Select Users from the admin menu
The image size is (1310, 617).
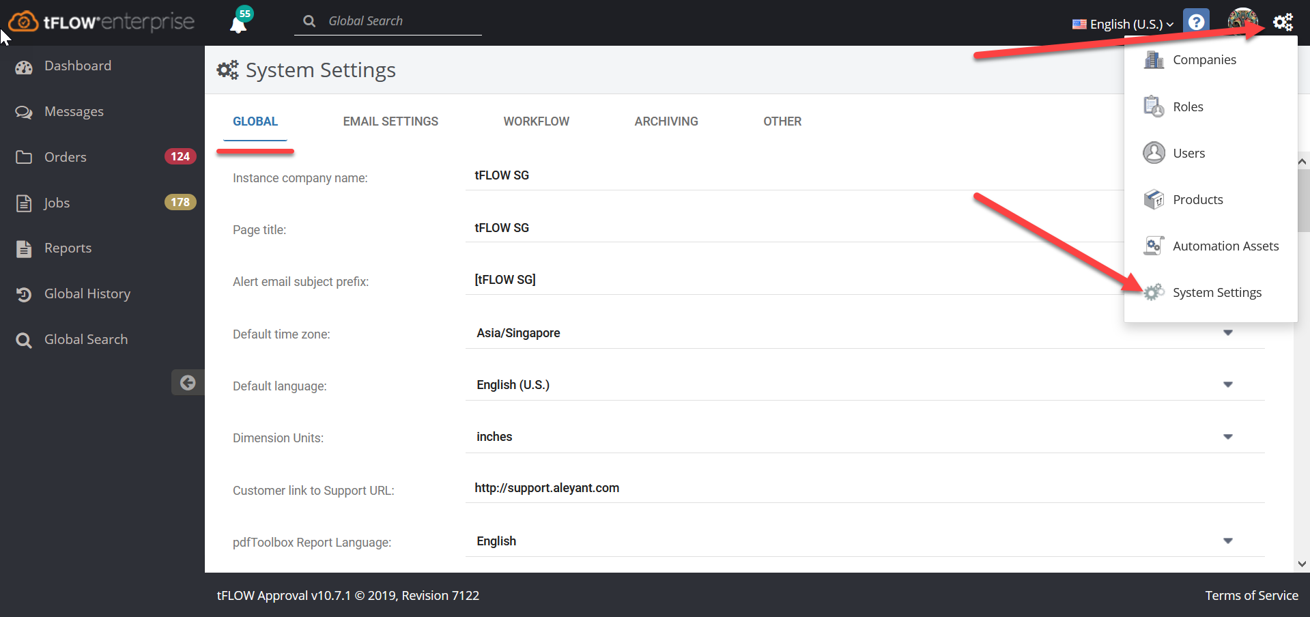click(x=1188, y=154)
